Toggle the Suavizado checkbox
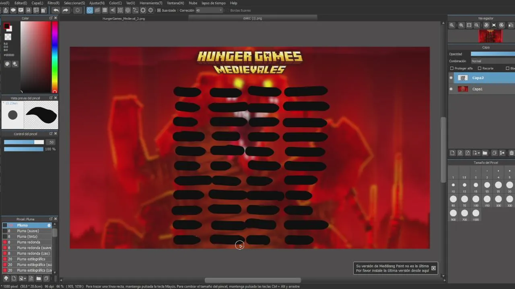 tap(159, 10)
